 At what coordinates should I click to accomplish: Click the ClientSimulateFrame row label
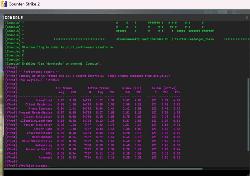coord(36,121)
